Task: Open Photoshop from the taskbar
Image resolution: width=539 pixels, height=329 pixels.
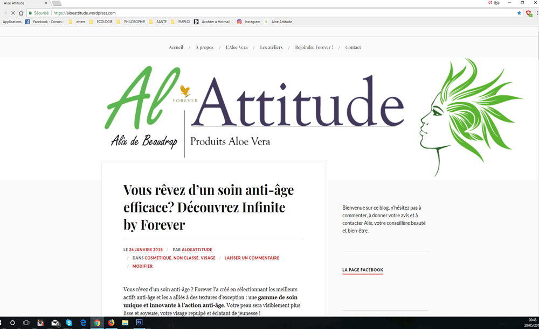Action: [139, 323]
